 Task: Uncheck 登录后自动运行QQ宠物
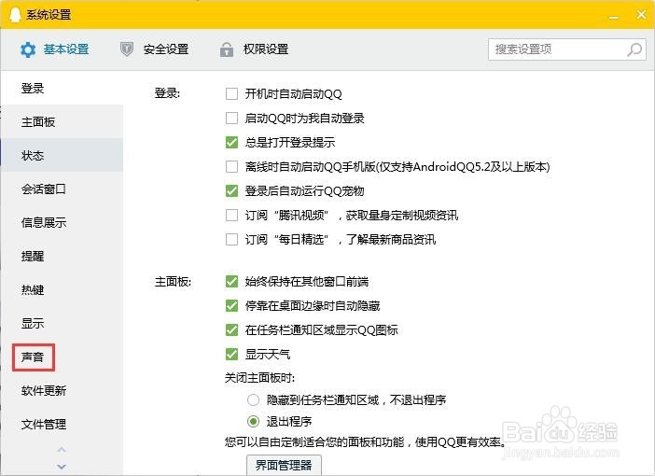click(x=231, y=191)
